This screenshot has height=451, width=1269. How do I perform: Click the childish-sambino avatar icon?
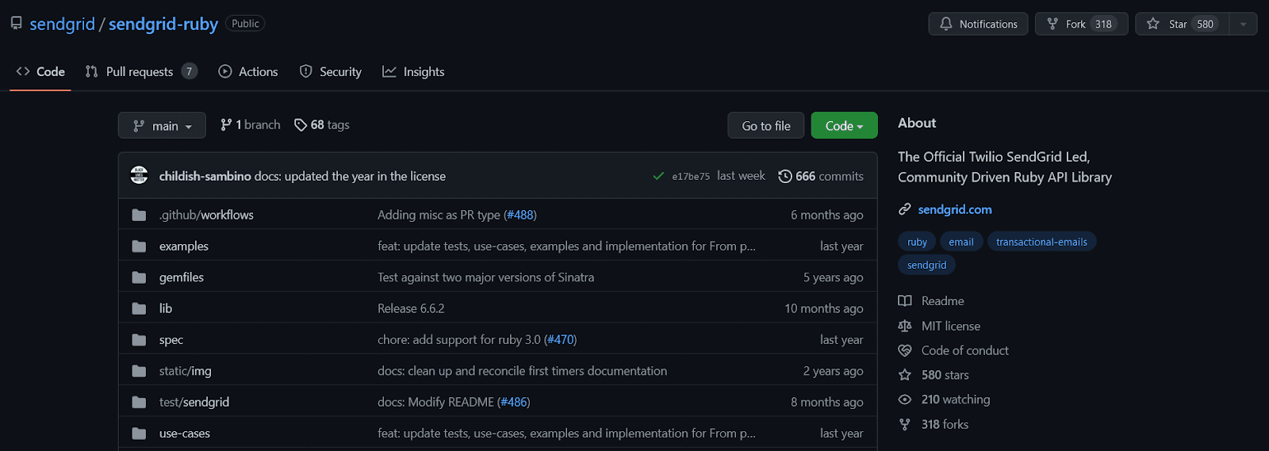coord(139,176)
